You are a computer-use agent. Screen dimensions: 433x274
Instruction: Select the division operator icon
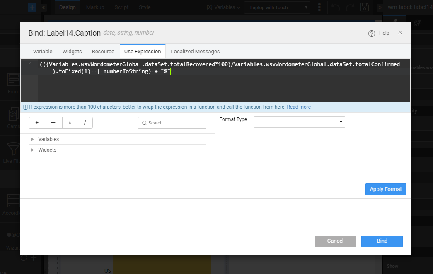(85, 122)
